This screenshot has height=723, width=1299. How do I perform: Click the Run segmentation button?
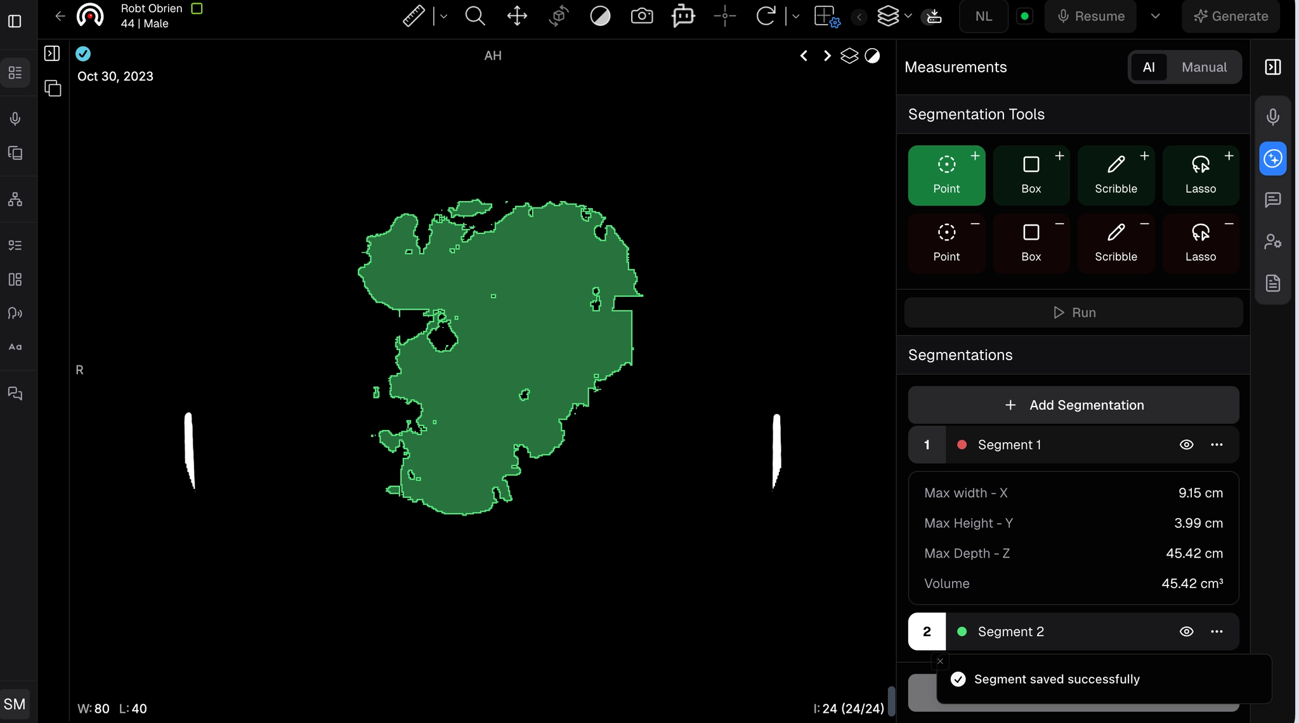[1073, 313]
